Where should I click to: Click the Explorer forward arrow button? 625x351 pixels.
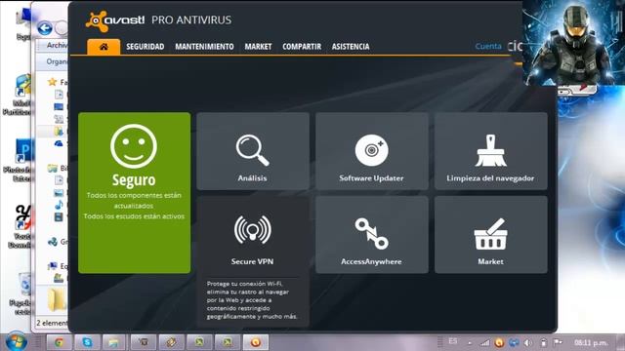point(62,28)
